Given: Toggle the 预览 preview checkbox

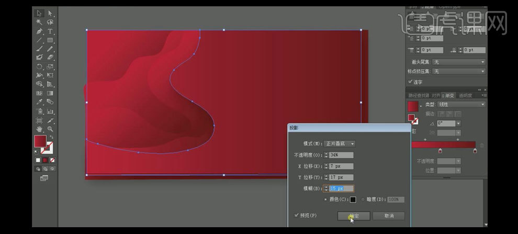Looking at the screenshot, I should coord(297,215).
